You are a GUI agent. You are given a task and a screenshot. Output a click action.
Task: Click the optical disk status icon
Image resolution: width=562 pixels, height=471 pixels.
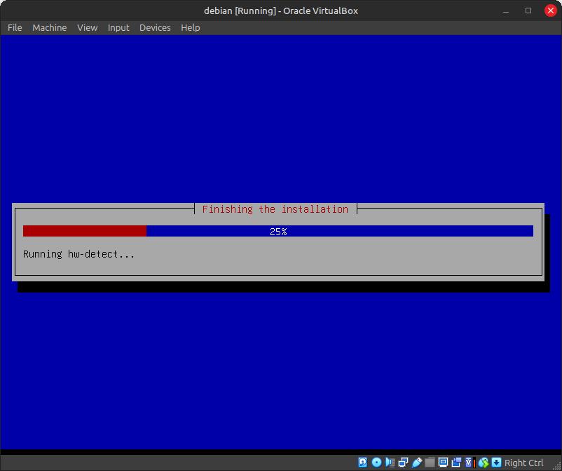[376, 463]
